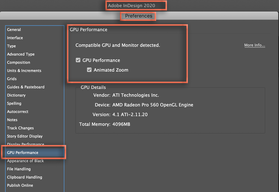This screenshot has width=279, height=192.
Task: Select the Autocorrect category
Action: (x=18, y=112)
